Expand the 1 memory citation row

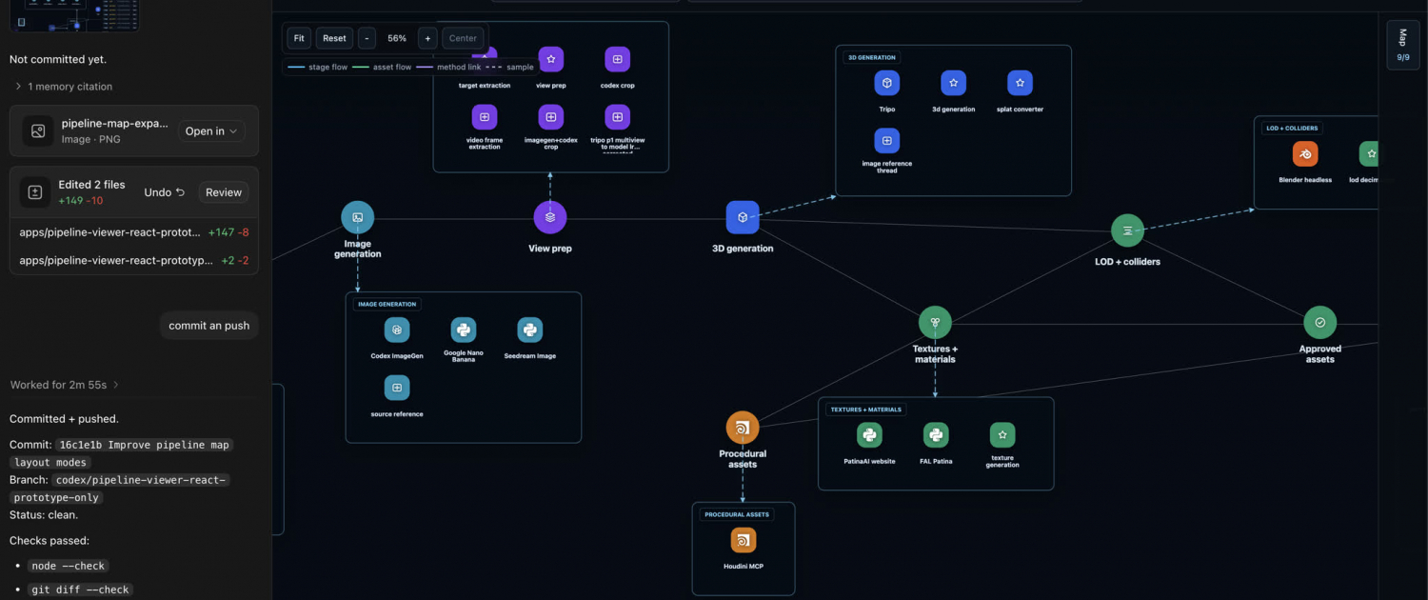click(x=64, y=87)
